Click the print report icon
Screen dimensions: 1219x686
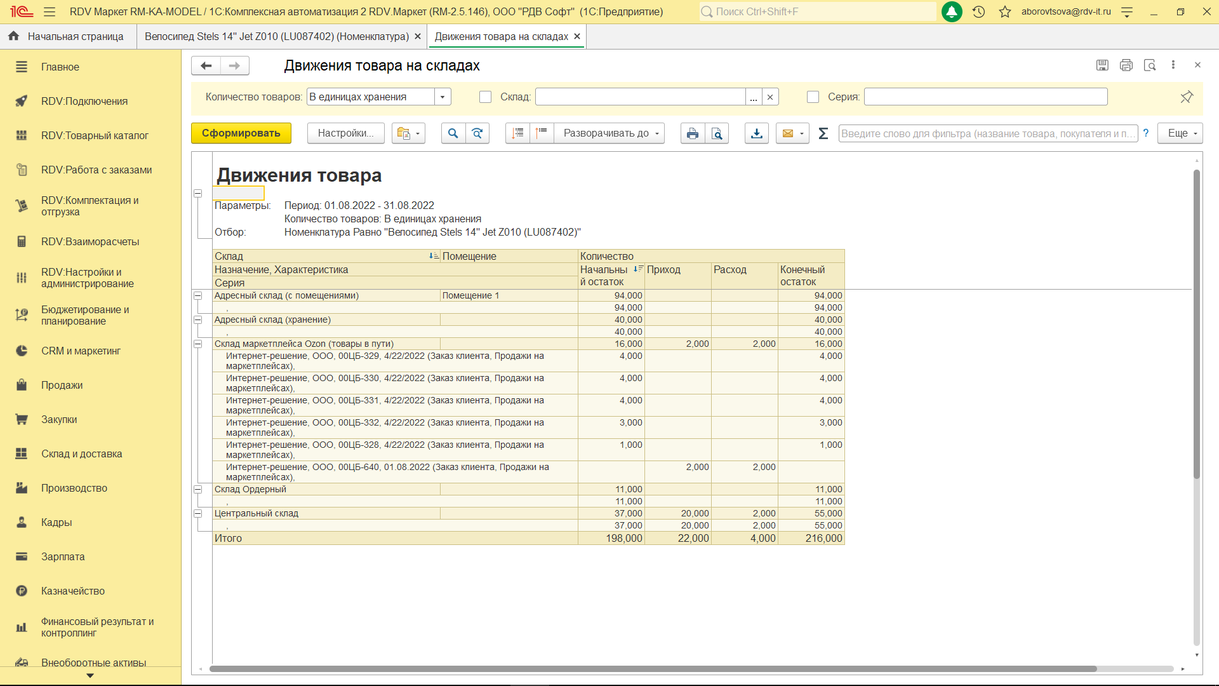point(692,133)
